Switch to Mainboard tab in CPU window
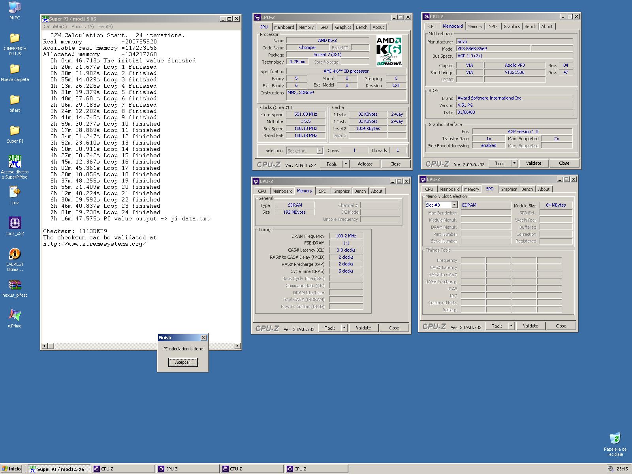The image size is (632, 474). tap(284, 27)
